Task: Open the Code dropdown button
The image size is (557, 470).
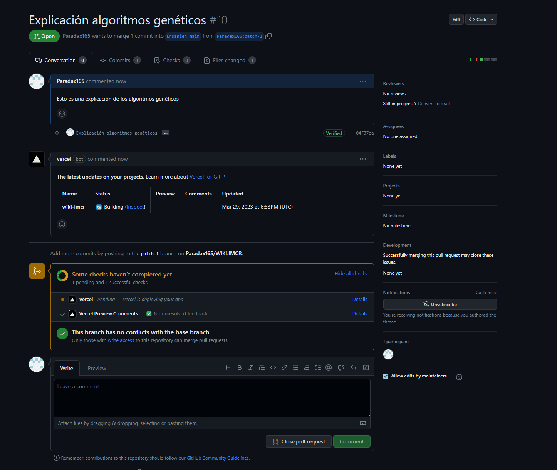Action: [x=481, y=20]
